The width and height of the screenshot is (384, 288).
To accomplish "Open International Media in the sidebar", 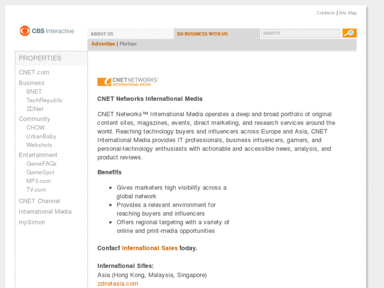I will pos(45,211).
